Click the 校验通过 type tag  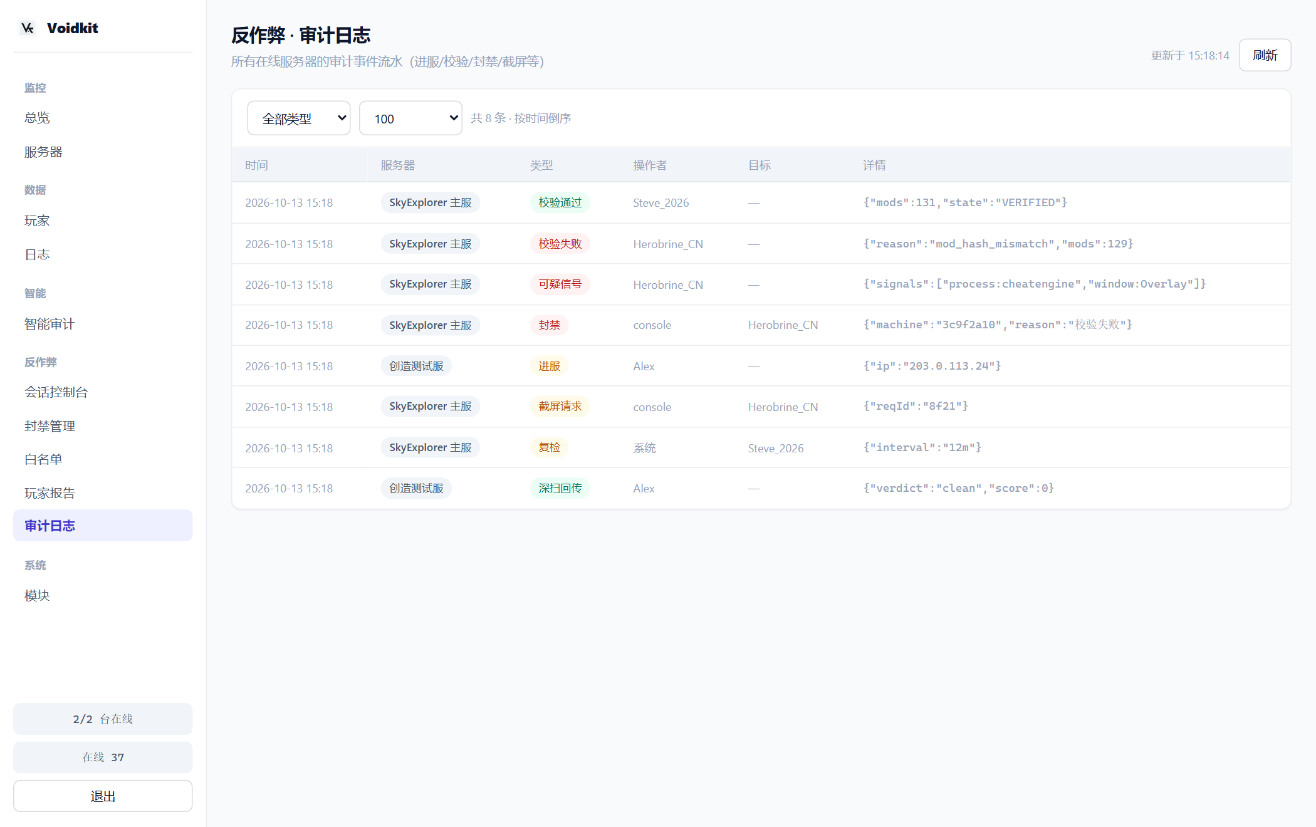[560, 202]
